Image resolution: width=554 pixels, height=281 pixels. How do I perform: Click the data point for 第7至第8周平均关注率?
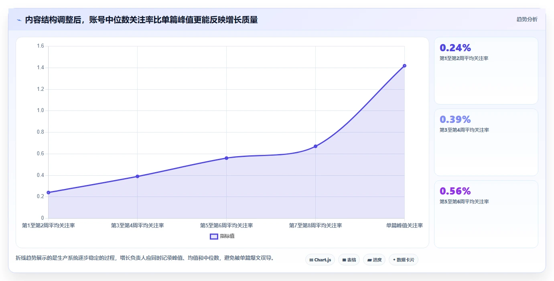[315, 146]
